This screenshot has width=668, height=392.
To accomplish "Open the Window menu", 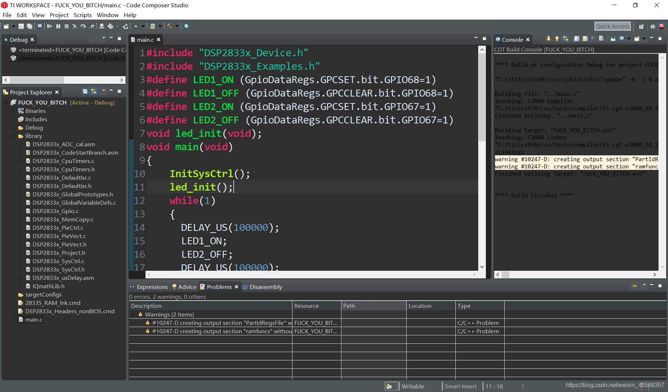I will [x=107, y=15].
